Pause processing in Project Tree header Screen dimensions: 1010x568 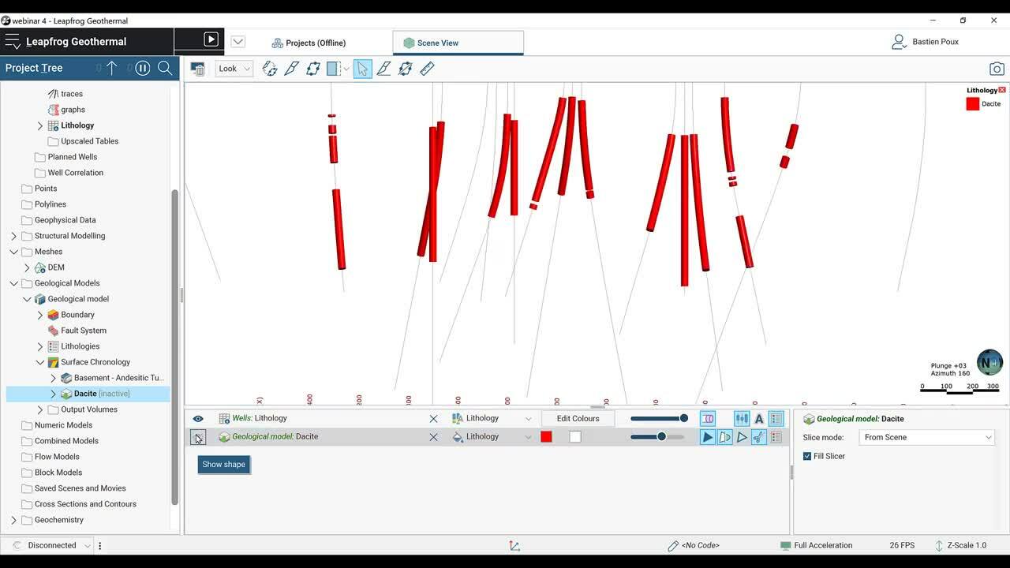point(143,68)
